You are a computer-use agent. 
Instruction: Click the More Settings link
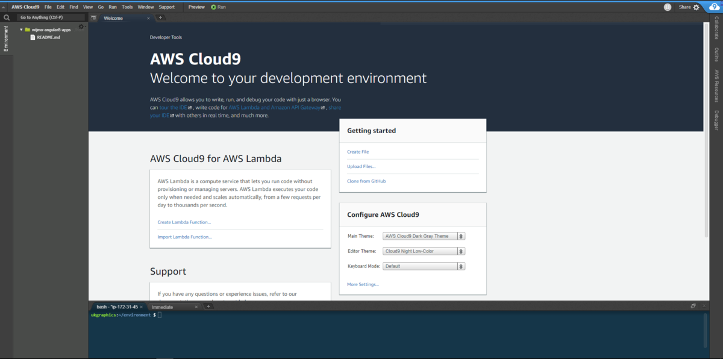pyautogui.click(x=363, y=284)
